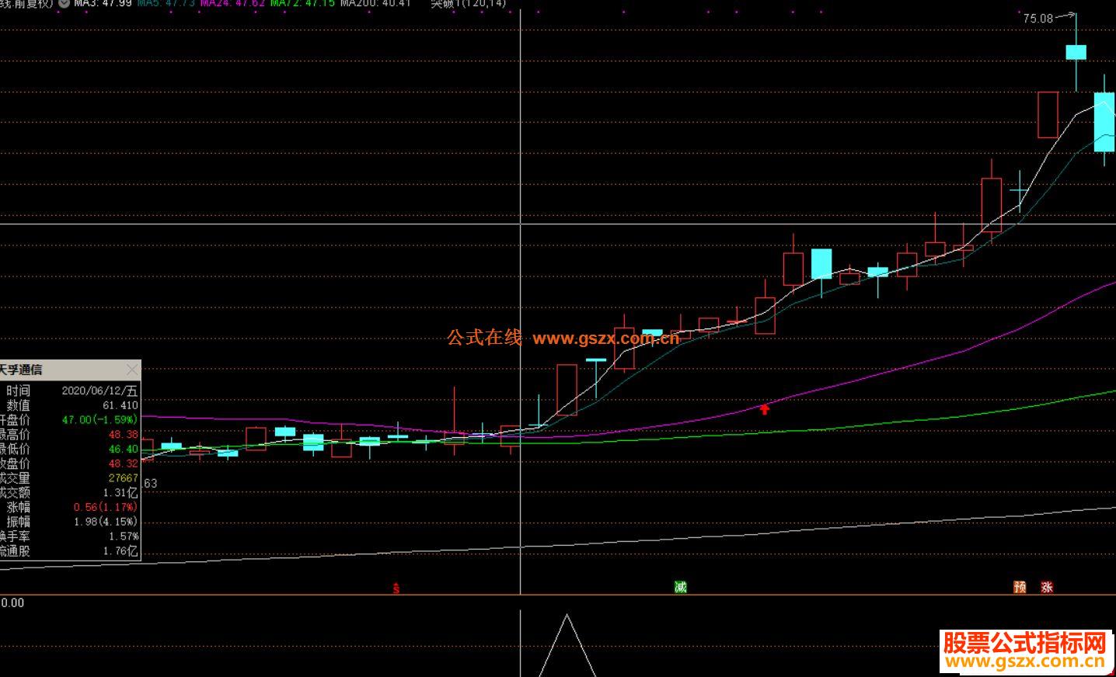Click the cyan candlestick at the 75.08 peak
The width and height of the screenshot is (1116, 677).
[x=1076, y=52]
